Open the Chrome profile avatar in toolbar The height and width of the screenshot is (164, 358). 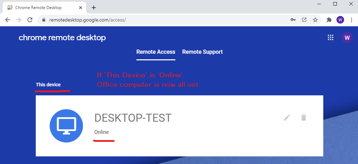tap(340, 20)
